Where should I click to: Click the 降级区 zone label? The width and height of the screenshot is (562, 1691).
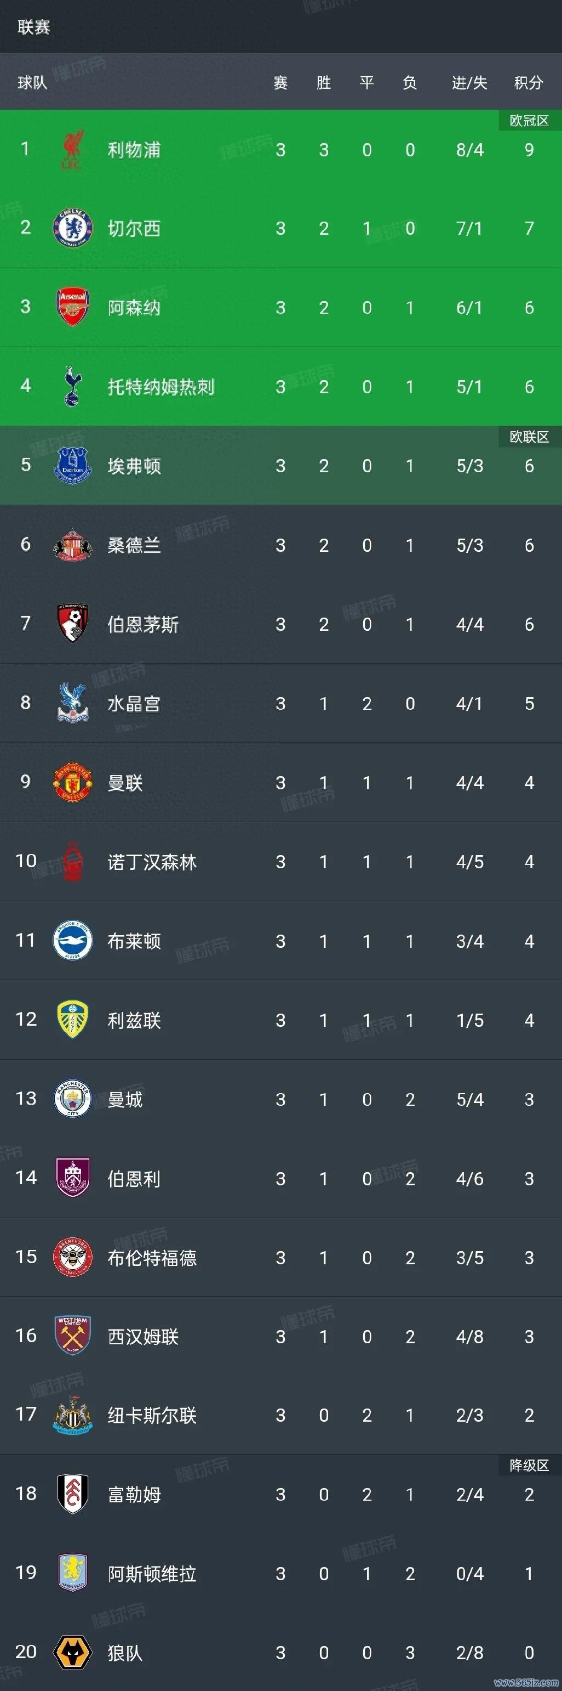pyautogui.click(x=529, y=1465)
